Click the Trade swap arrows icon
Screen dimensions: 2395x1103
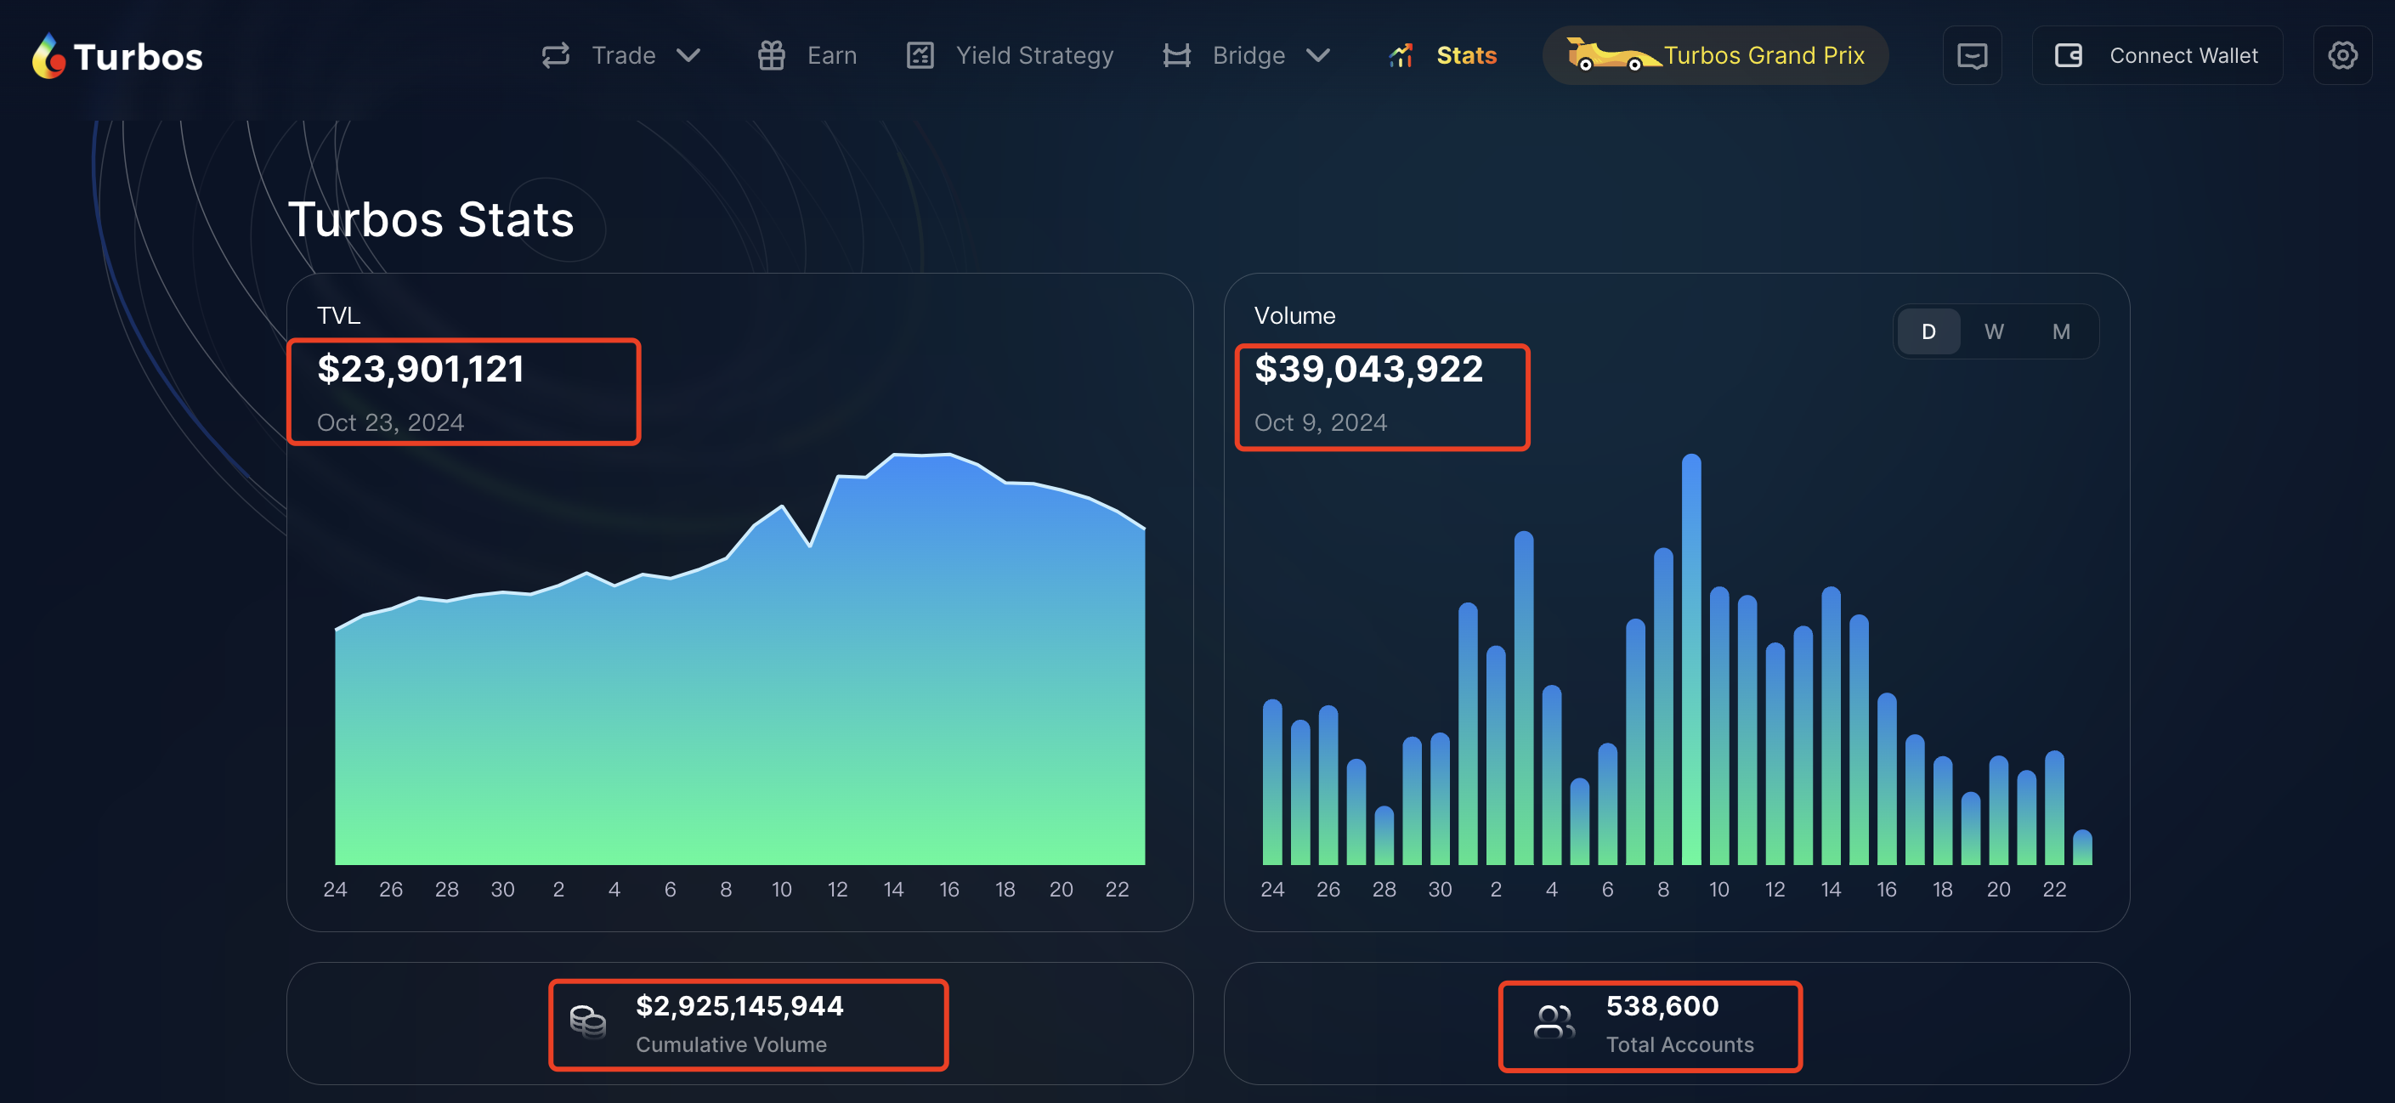[555, 56]
